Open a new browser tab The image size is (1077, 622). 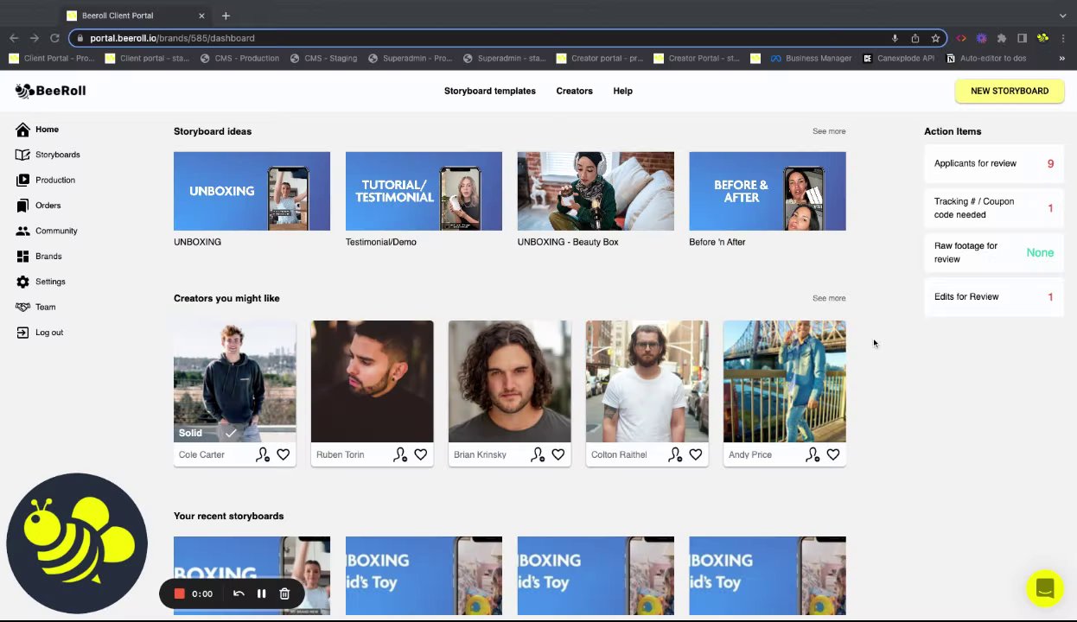pyautogui.click(x=226, y=16)
